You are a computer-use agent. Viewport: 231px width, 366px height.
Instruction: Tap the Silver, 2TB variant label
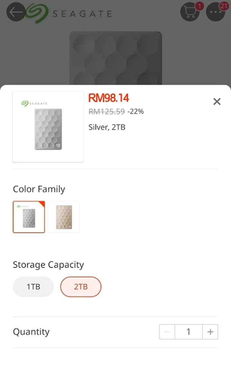click(107, 127)
